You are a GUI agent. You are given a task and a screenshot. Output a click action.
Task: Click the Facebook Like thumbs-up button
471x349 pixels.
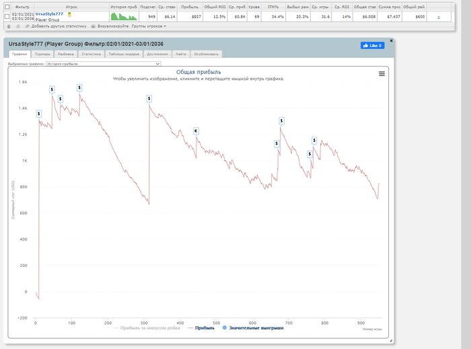372,46
